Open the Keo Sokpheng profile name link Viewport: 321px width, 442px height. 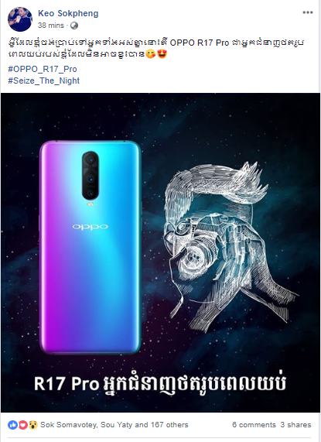point(68,13)
